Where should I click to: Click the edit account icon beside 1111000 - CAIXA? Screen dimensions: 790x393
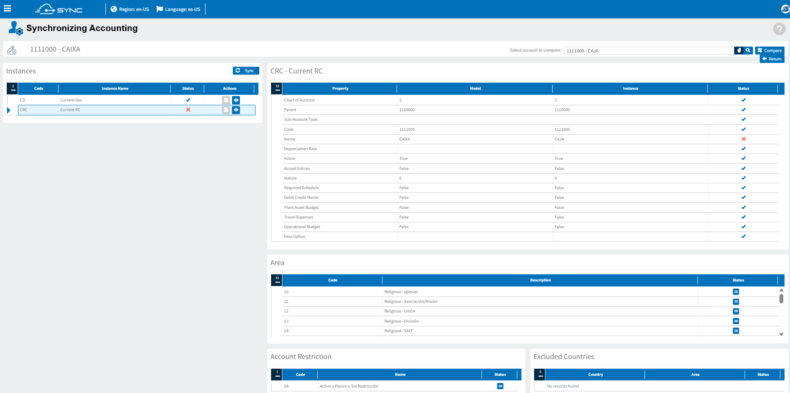(x=12, y=50)
